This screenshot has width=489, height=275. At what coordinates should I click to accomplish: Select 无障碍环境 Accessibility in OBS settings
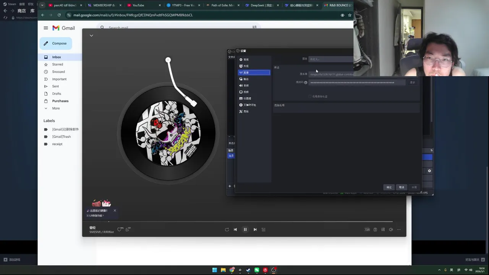pos(254,105)
